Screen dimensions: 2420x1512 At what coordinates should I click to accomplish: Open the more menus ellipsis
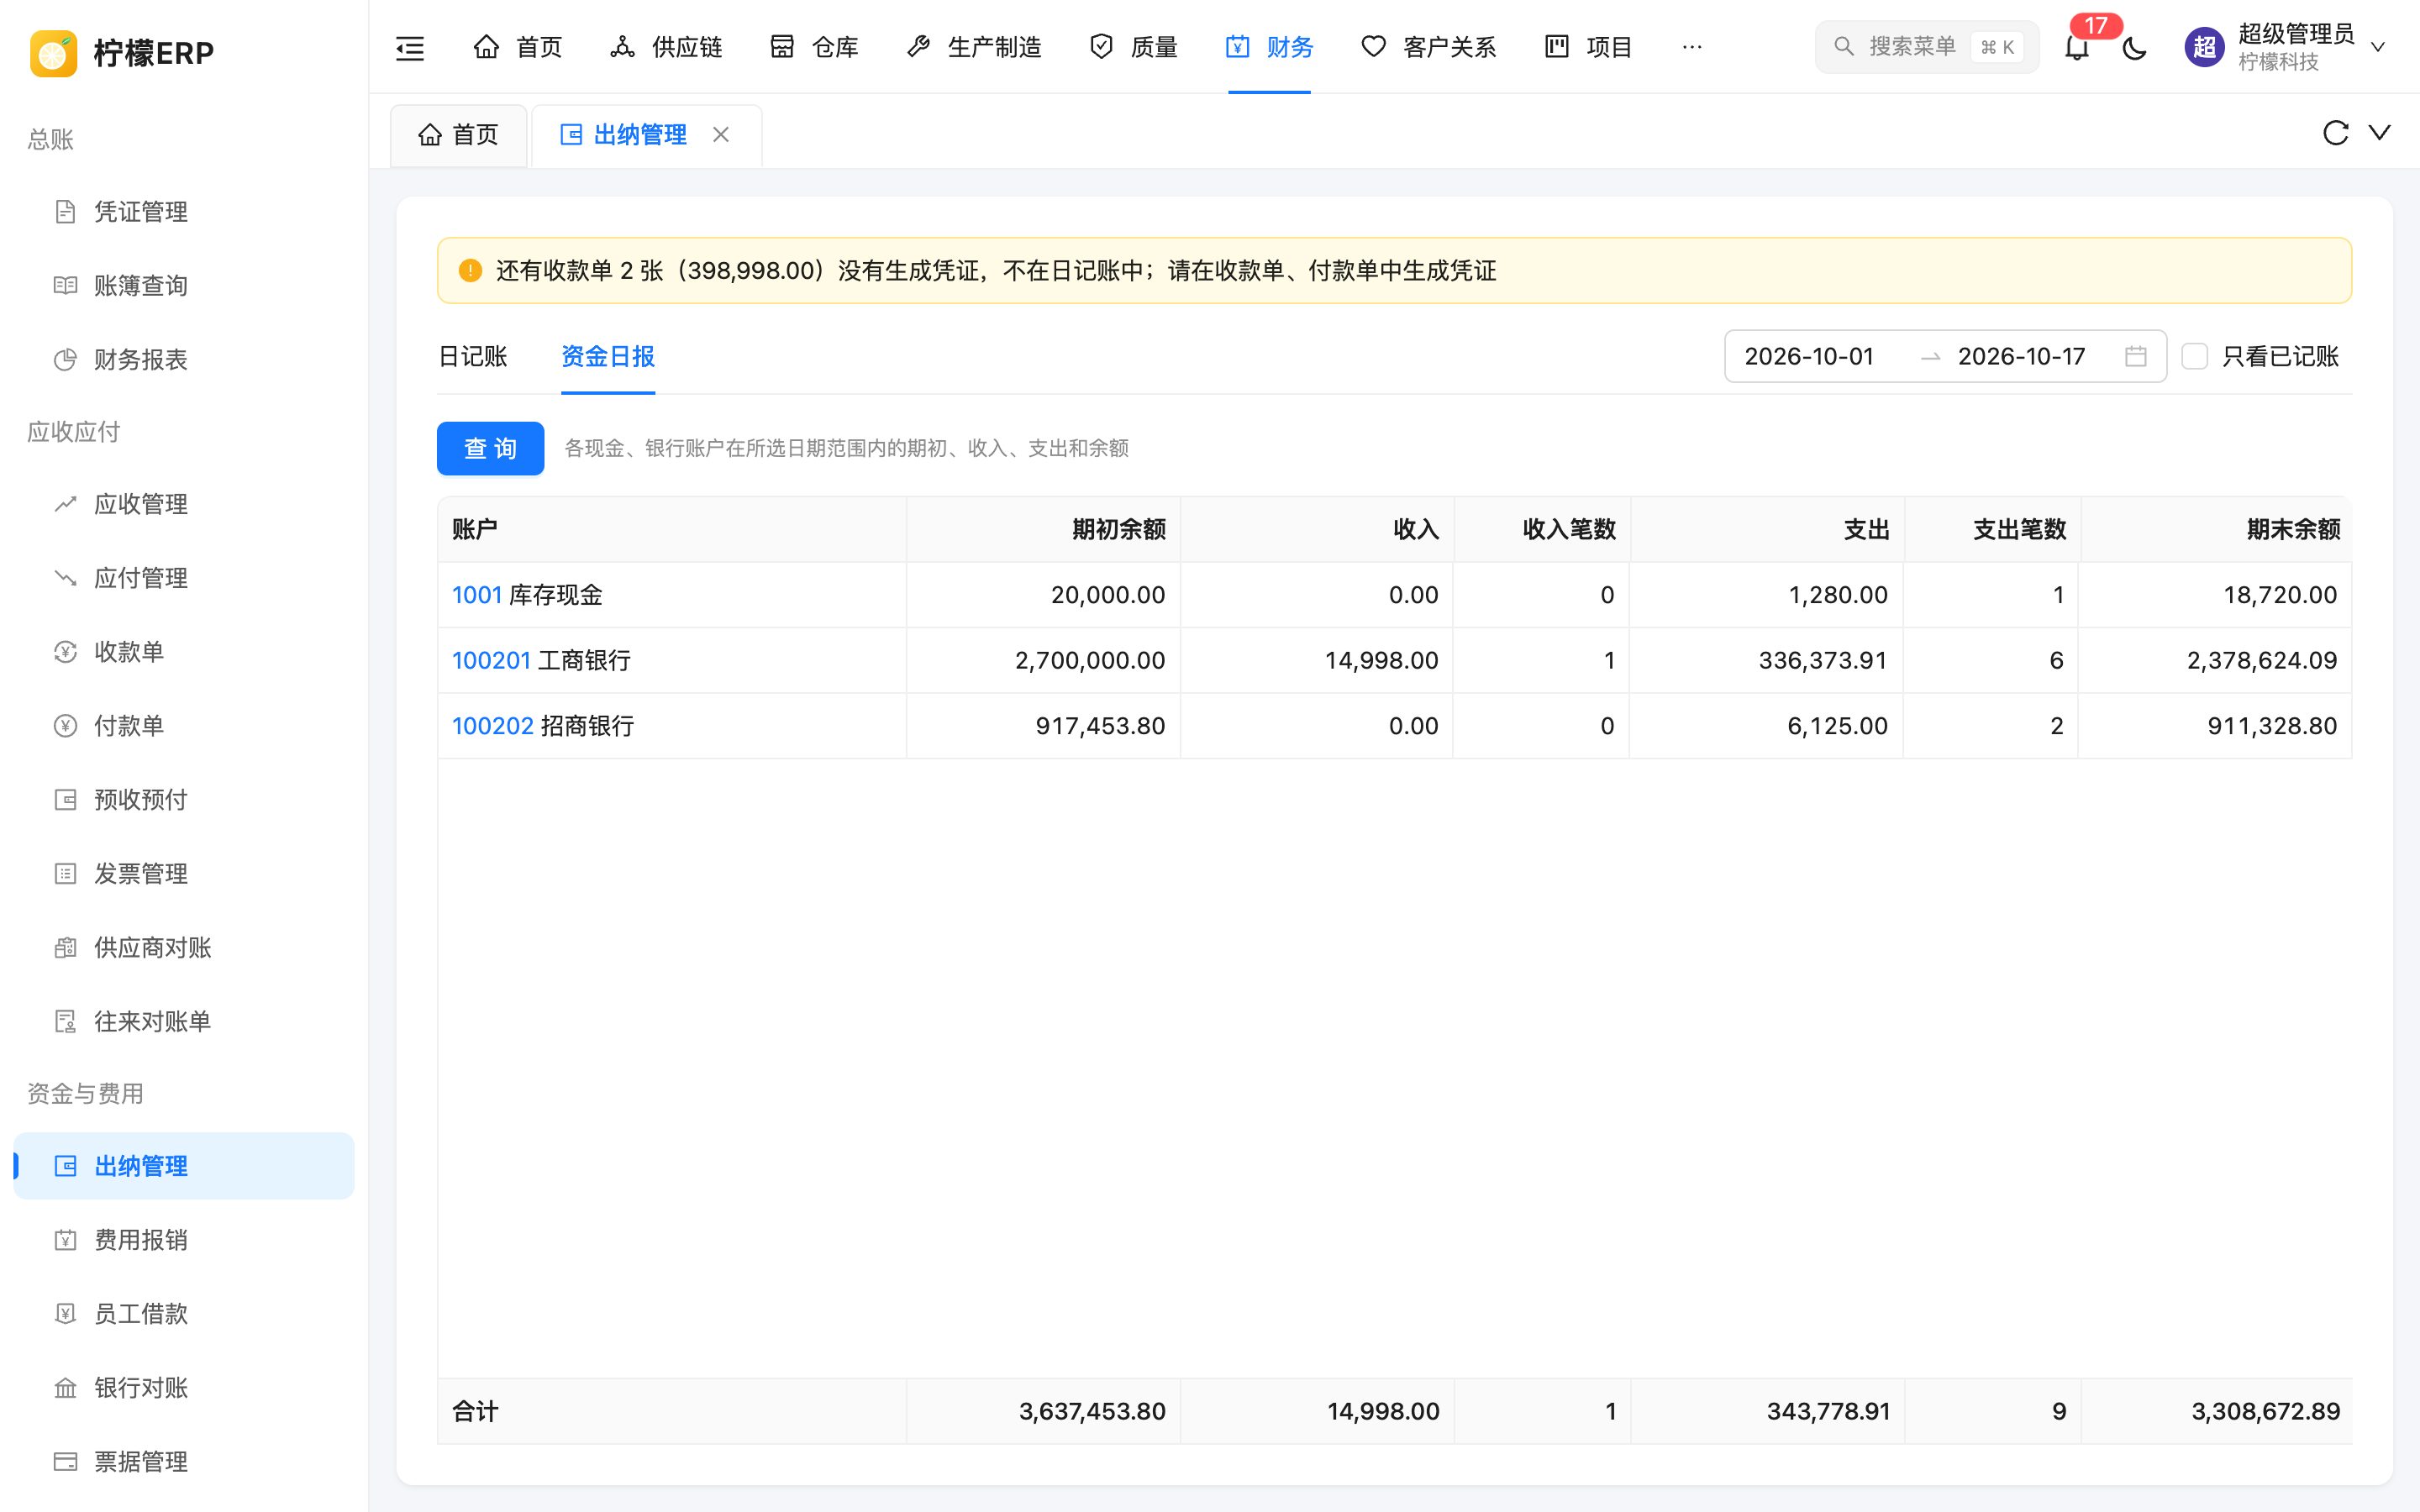1691,47
